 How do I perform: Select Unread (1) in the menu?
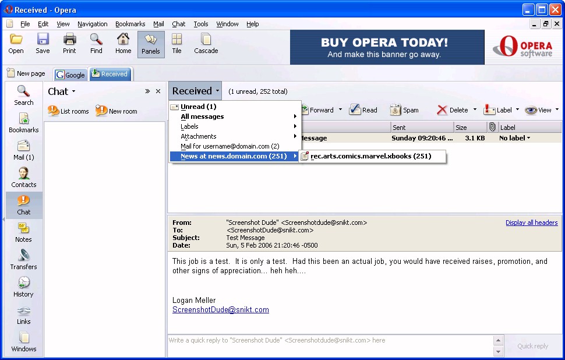coord(235,107)
